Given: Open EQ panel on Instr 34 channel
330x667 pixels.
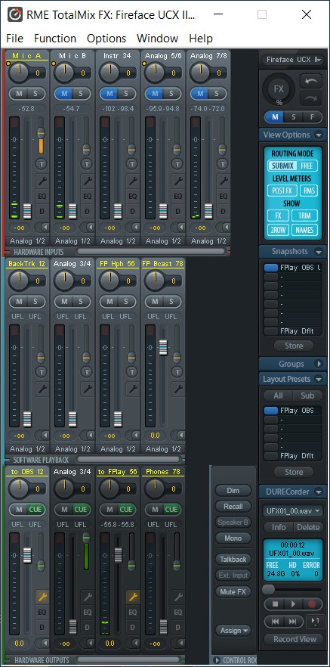Looking at the screenshot, I should tap(132, 196).
